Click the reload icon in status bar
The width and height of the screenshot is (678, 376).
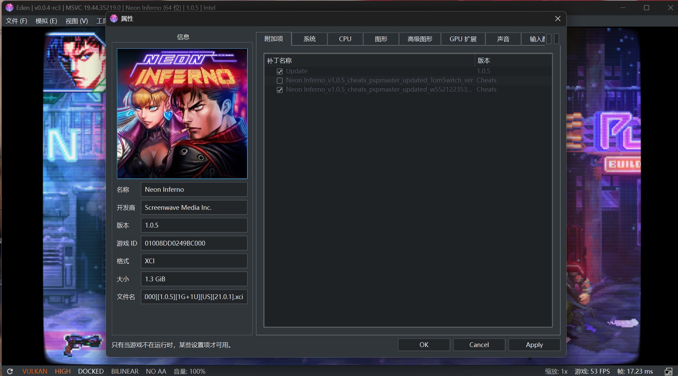pyautogui.click(x=10, y=371)
